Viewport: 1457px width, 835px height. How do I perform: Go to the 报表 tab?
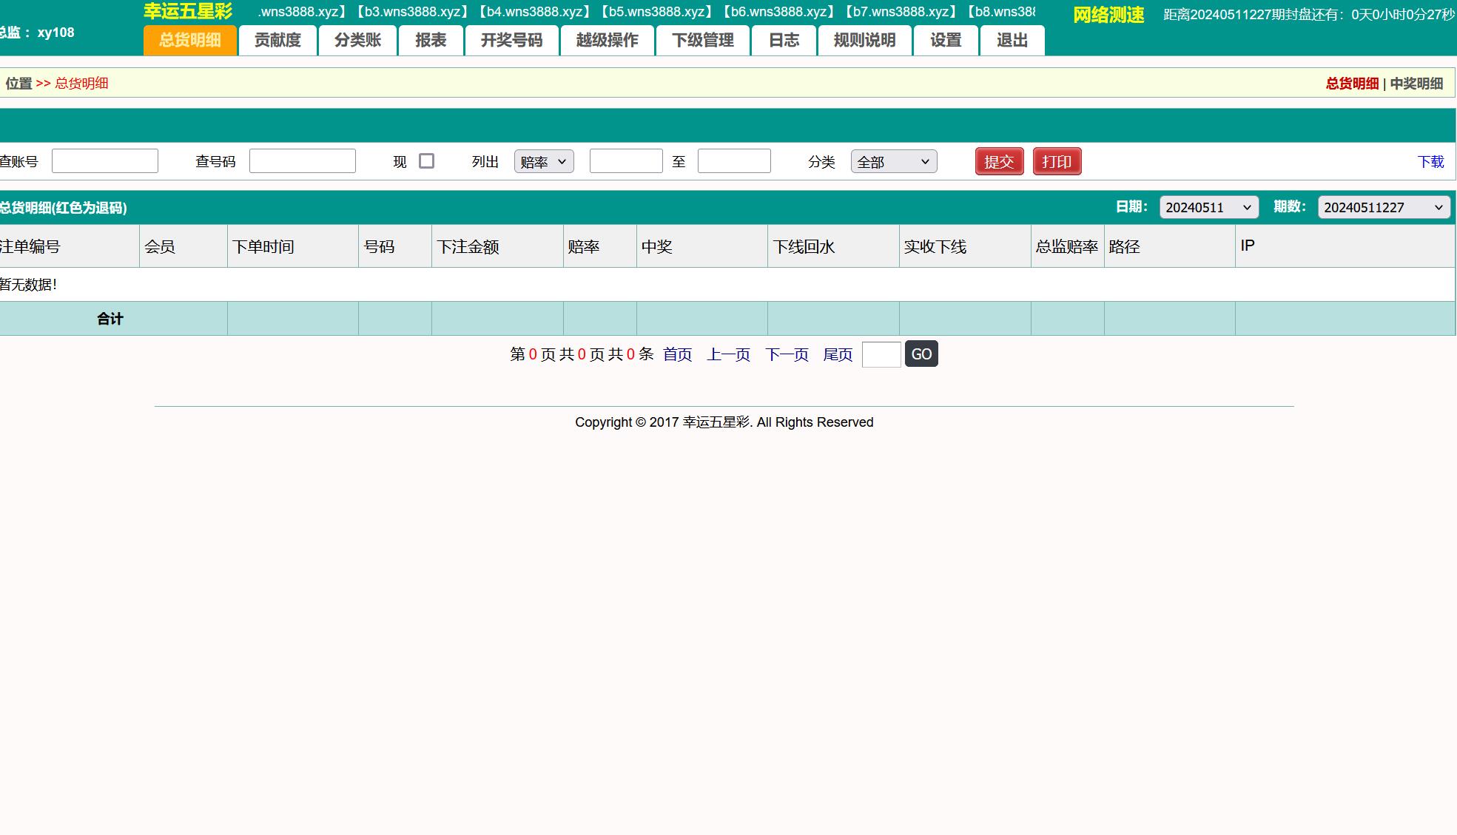tap(431, 41)
